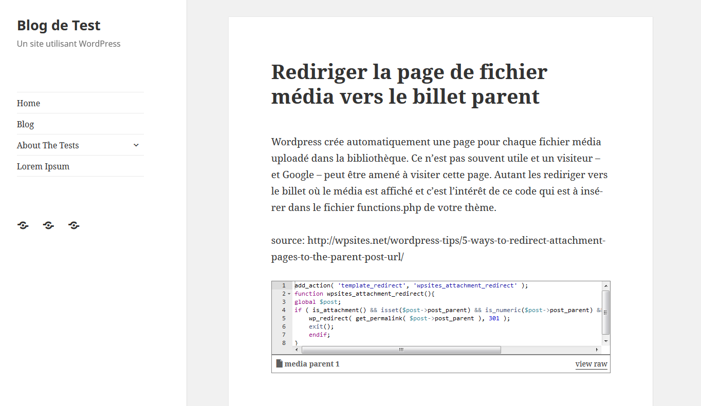
Task: Click the add_action code on line 1
Action: 411,285
